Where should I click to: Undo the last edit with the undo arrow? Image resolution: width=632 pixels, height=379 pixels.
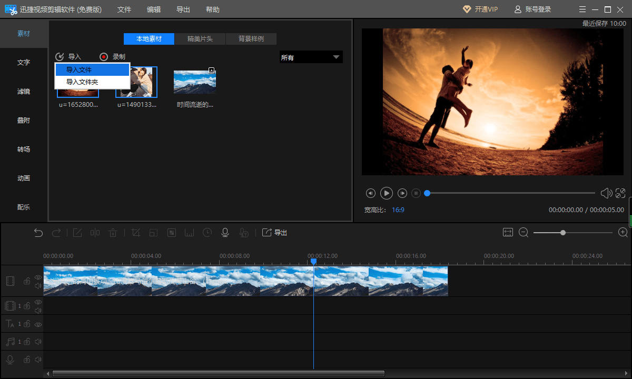[38, 233]
